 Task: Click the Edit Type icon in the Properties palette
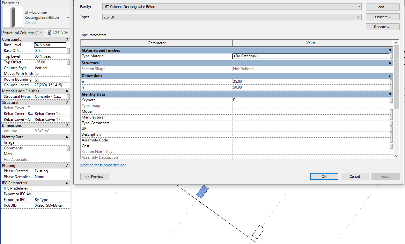(x=48, y=32)
